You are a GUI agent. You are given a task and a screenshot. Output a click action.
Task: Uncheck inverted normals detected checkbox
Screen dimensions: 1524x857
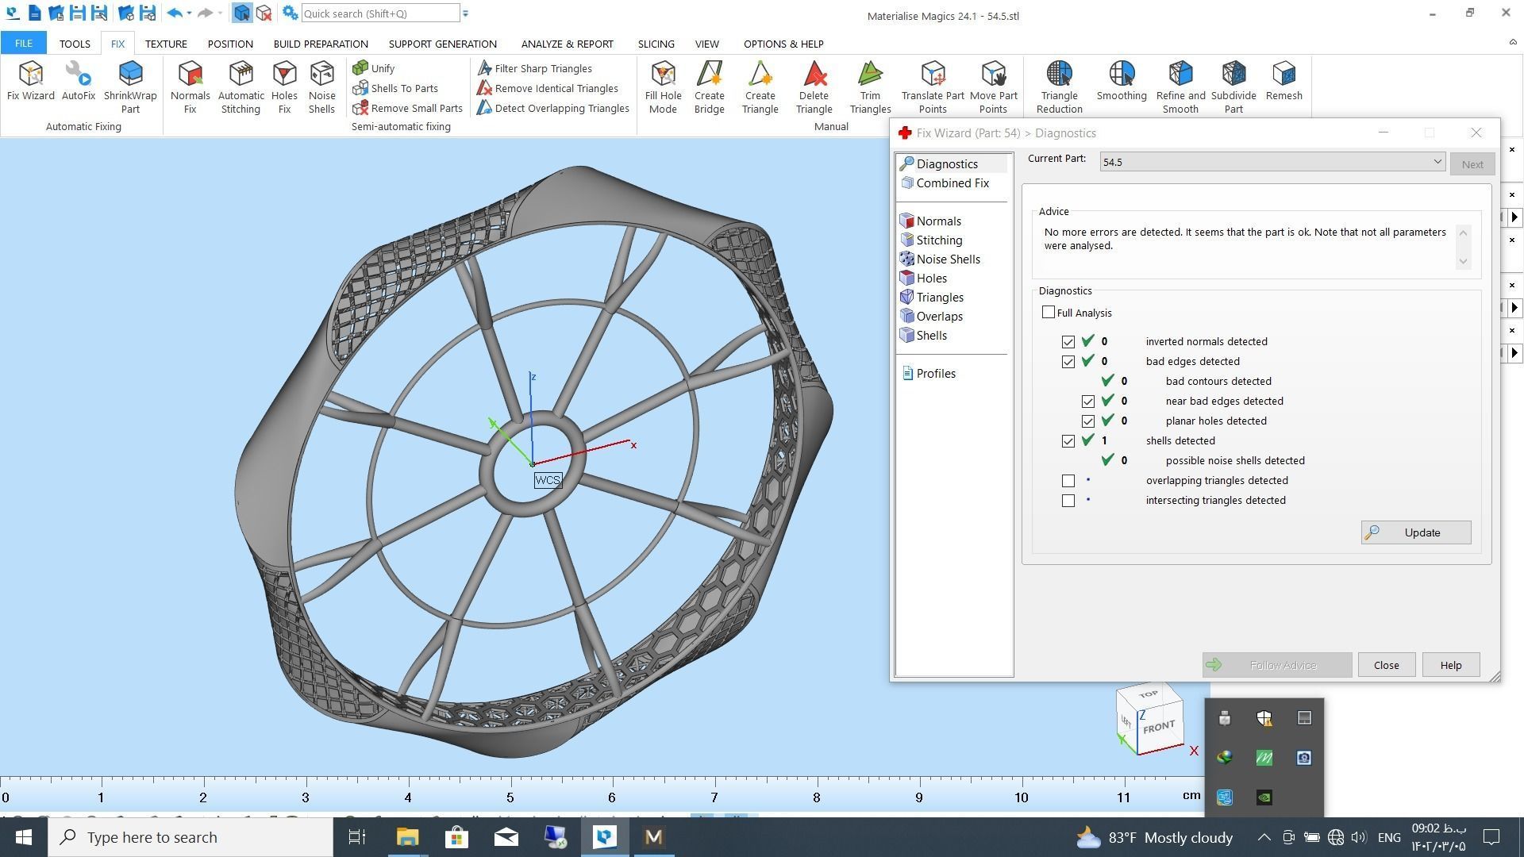(1068, 342)
